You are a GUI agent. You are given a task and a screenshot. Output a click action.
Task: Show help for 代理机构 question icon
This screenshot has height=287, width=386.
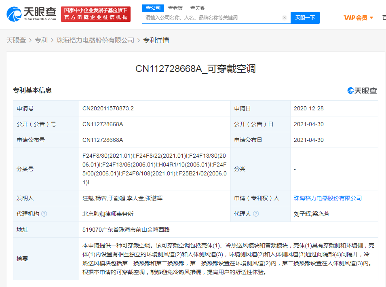(44, 214)
